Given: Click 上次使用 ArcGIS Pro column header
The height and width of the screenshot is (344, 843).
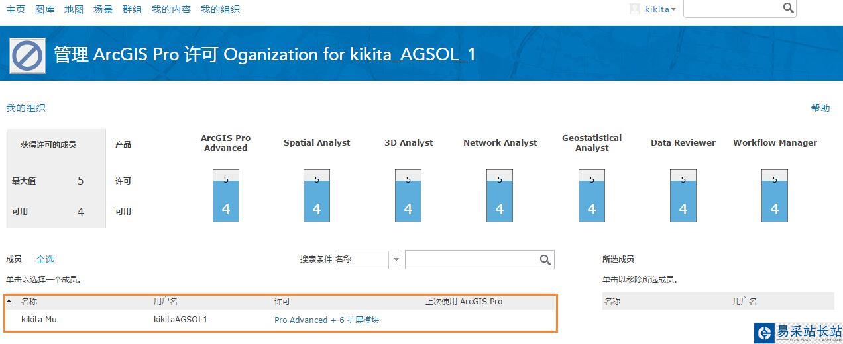Looking at the screenshot, I should point(464,302).
